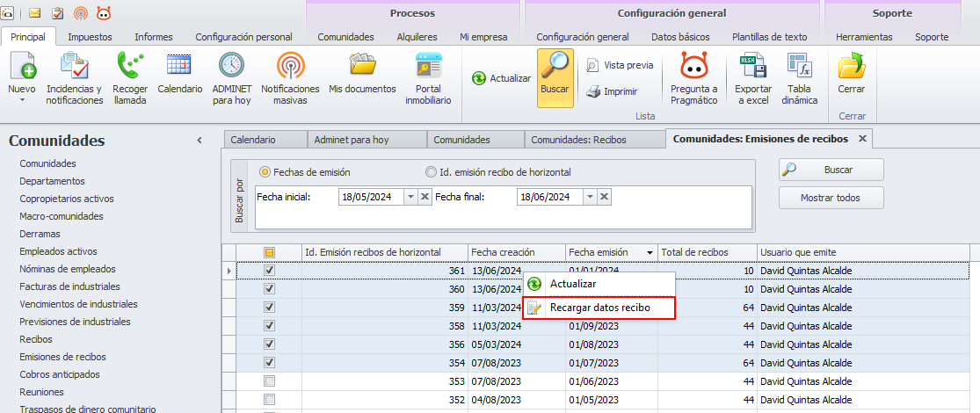Open Incidencias y notificaciones tool
The width and height of the screenshot is (980, 413).
pyautogui.click(x=74, y=77)
